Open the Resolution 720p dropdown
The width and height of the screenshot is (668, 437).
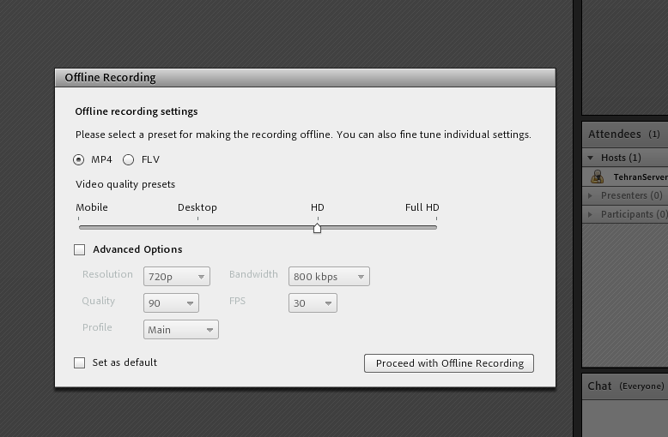coord(177,277)
